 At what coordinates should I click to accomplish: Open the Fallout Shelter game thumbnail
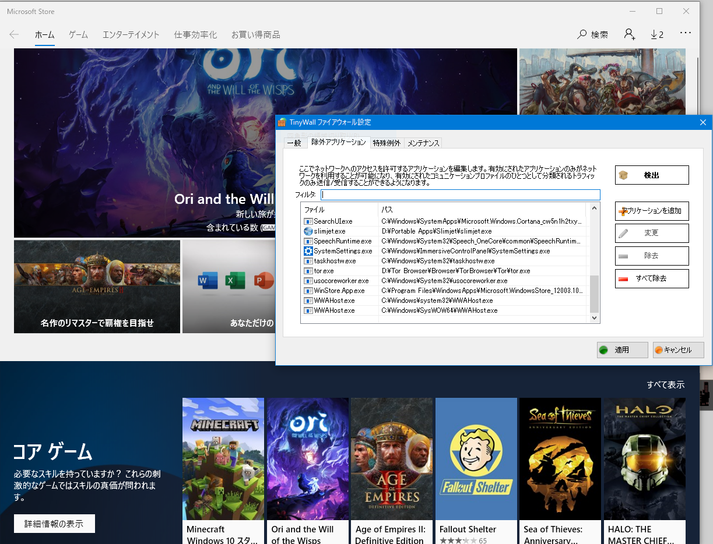coord(476,458)
